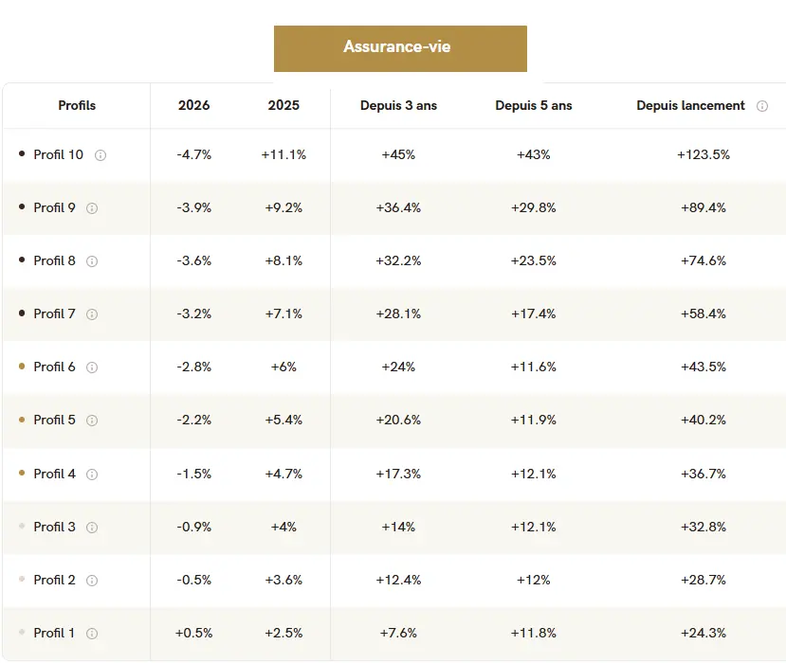This screenshot has height=663, width=786.
Task: Click the Profil 10 +123.5% launch value
Action: click(x=704, y=154)
